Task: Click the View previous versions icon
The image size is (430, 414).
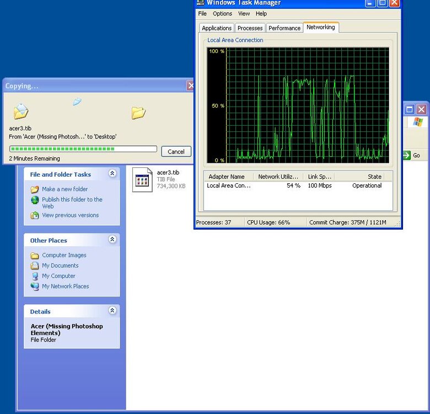Action: (35, 215)
